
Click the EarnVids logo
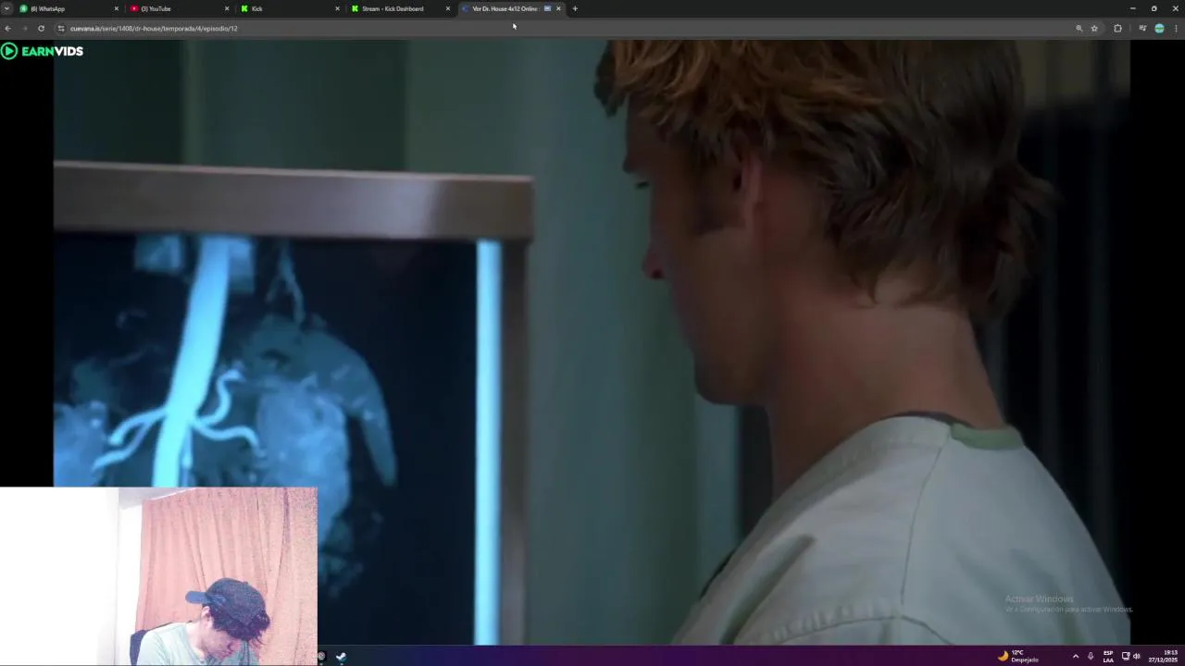pyautogui.click(x=43, y=51)
